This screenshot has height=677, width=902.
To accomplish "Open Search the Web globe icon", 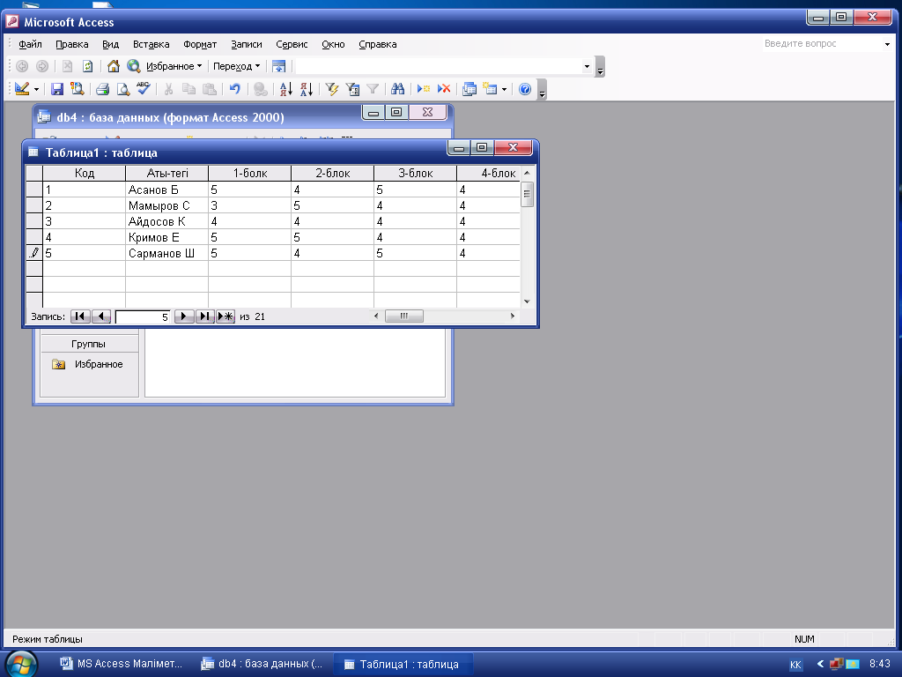I will pyautogui.click(x=134, y=66).
